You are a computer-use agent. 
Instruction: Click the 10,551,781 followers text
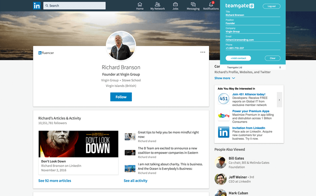[52, 123]
